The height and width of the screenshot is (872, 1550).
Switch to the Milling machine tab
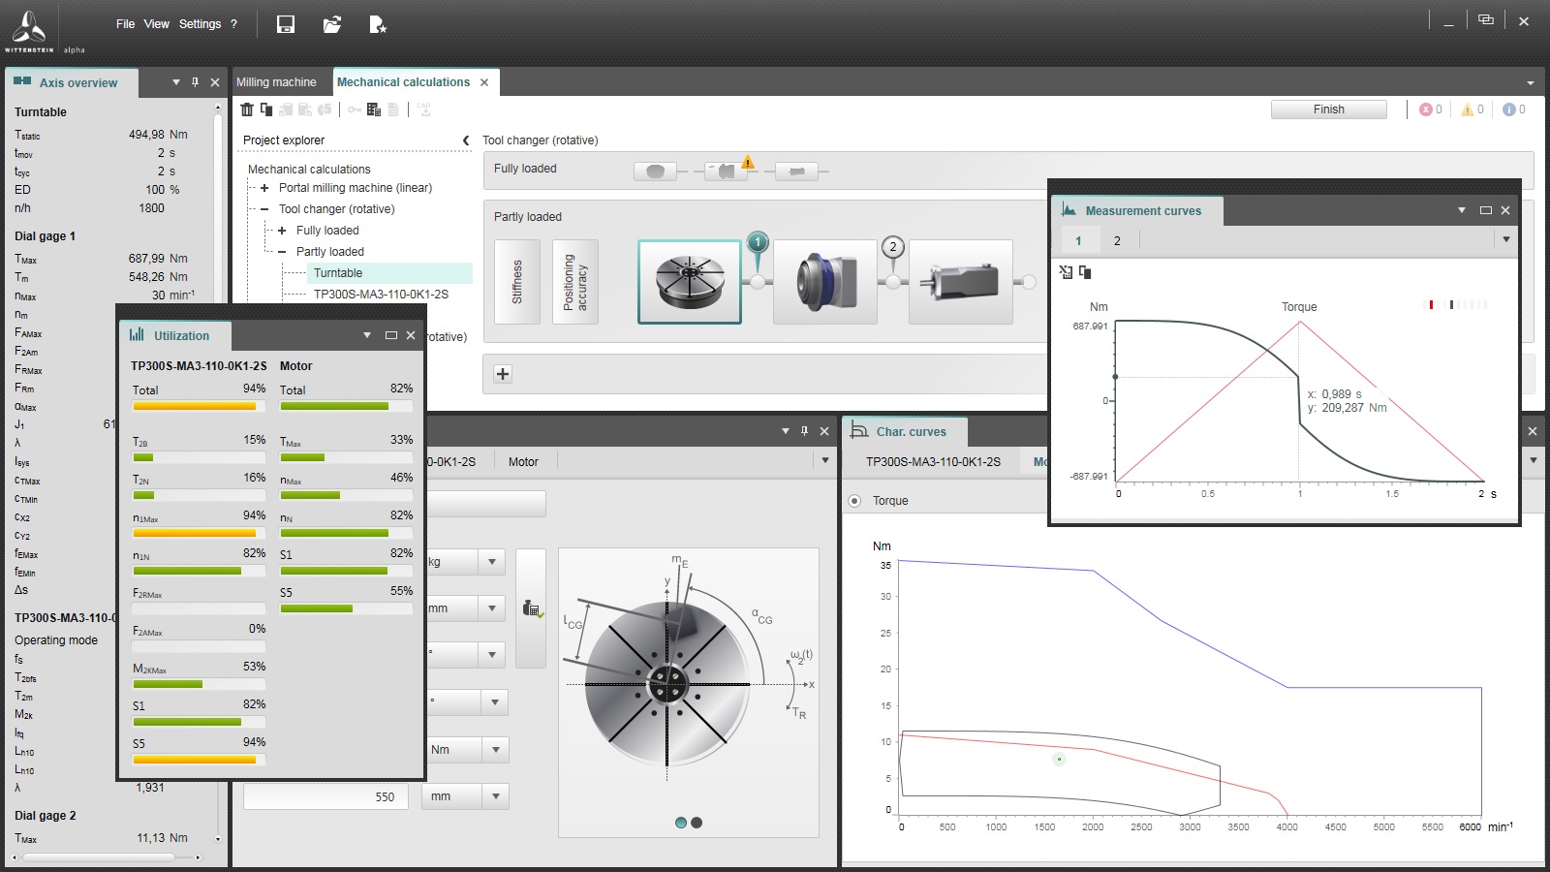(x=276, y=82)
